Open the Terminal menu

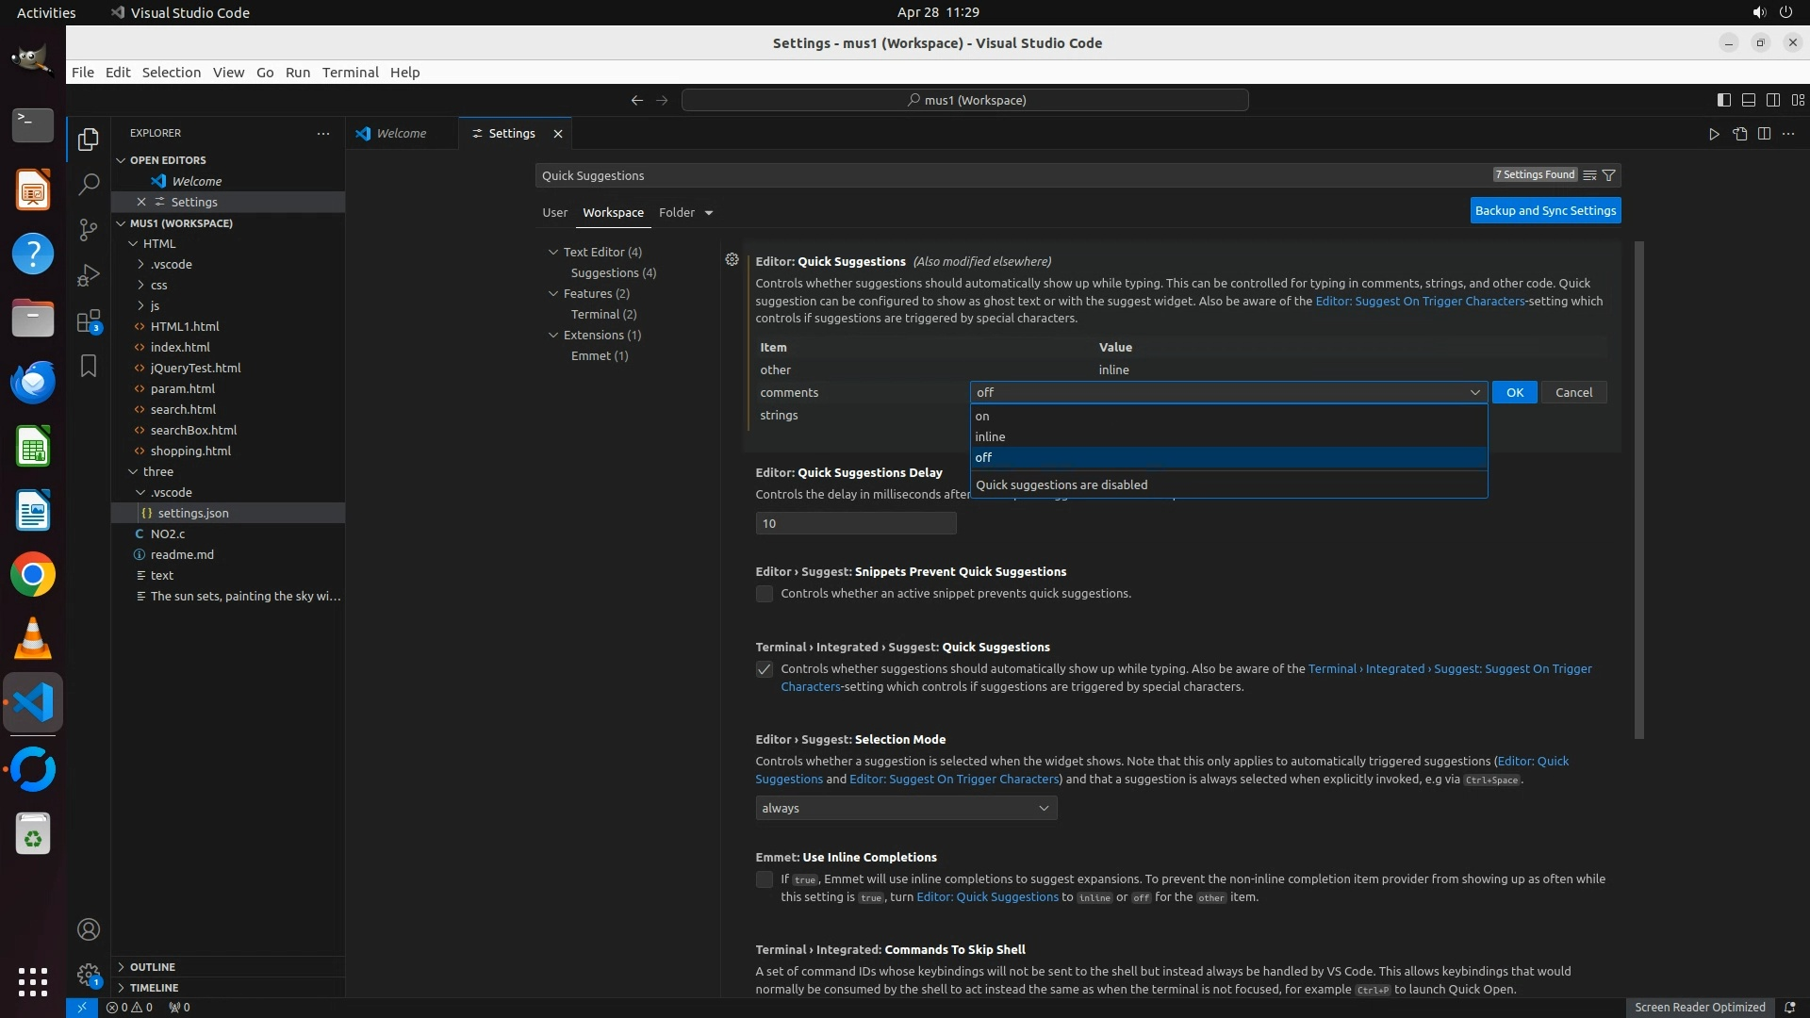click(x=350, y=73)
